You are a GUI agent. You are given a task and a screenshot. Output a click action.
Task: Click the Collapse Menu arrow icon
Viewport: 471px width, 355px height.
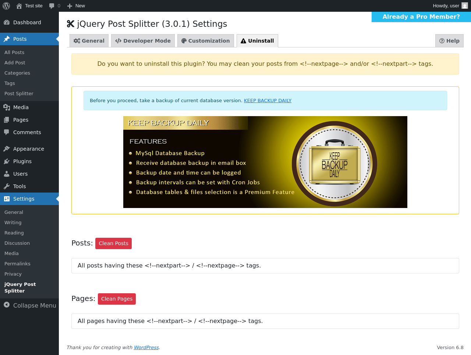coord(7,305)
